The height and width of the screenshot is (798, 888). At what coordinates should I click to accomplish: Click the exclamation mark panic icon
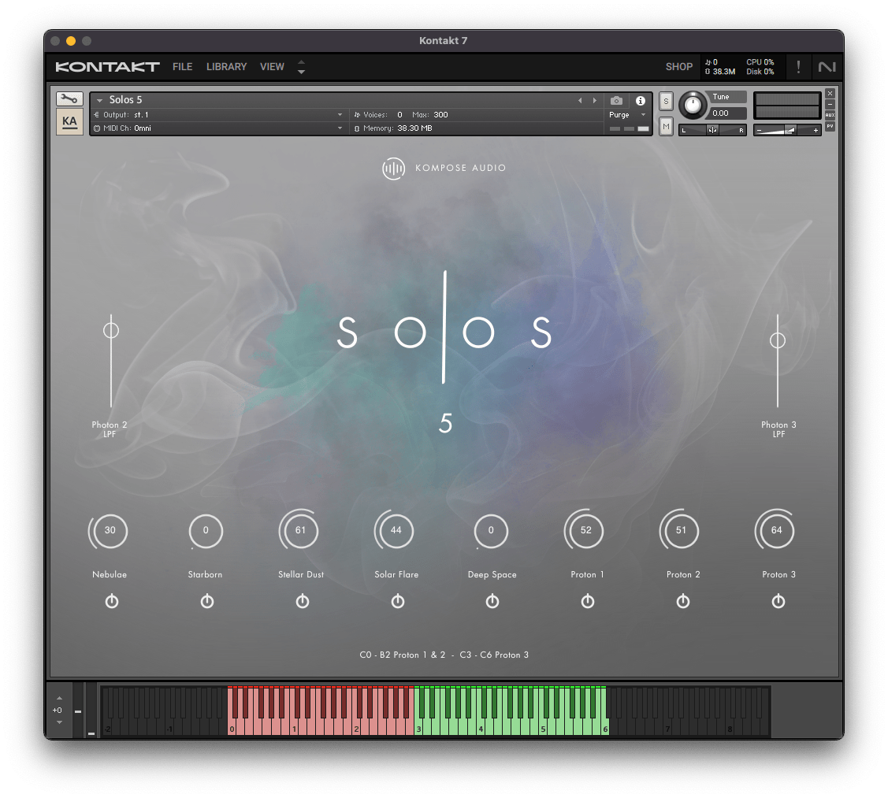coord(798,67)
